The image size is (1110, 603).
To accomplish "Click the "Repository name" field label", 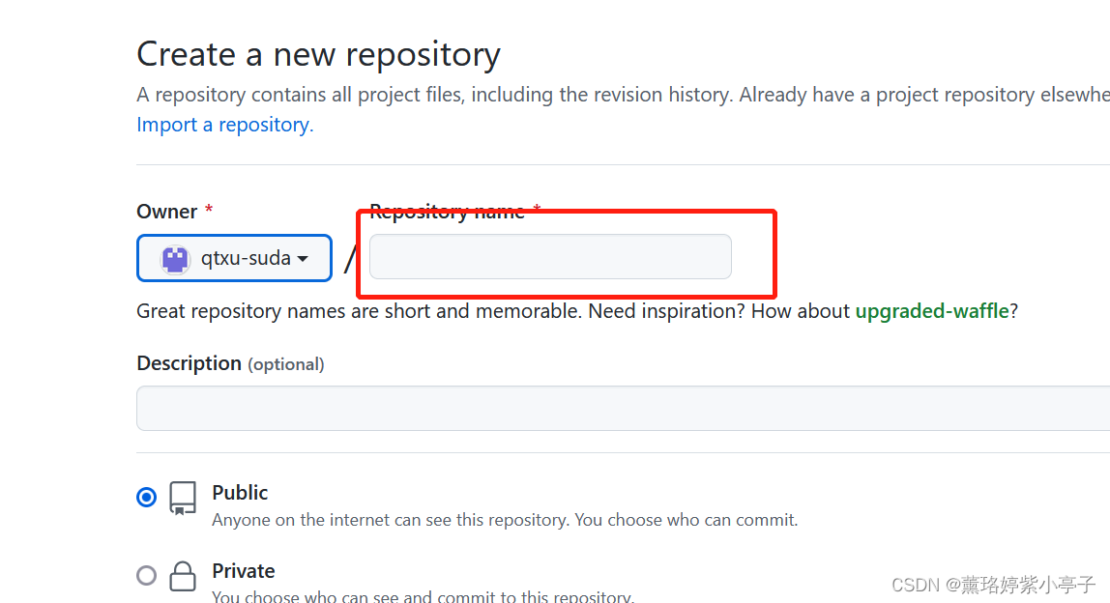I will coord(447,212).
